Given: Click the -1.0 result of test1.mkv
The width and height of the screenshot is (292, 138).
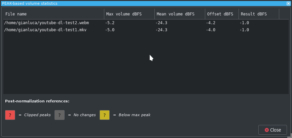Looking at the screenshot, I should point(244,30).
